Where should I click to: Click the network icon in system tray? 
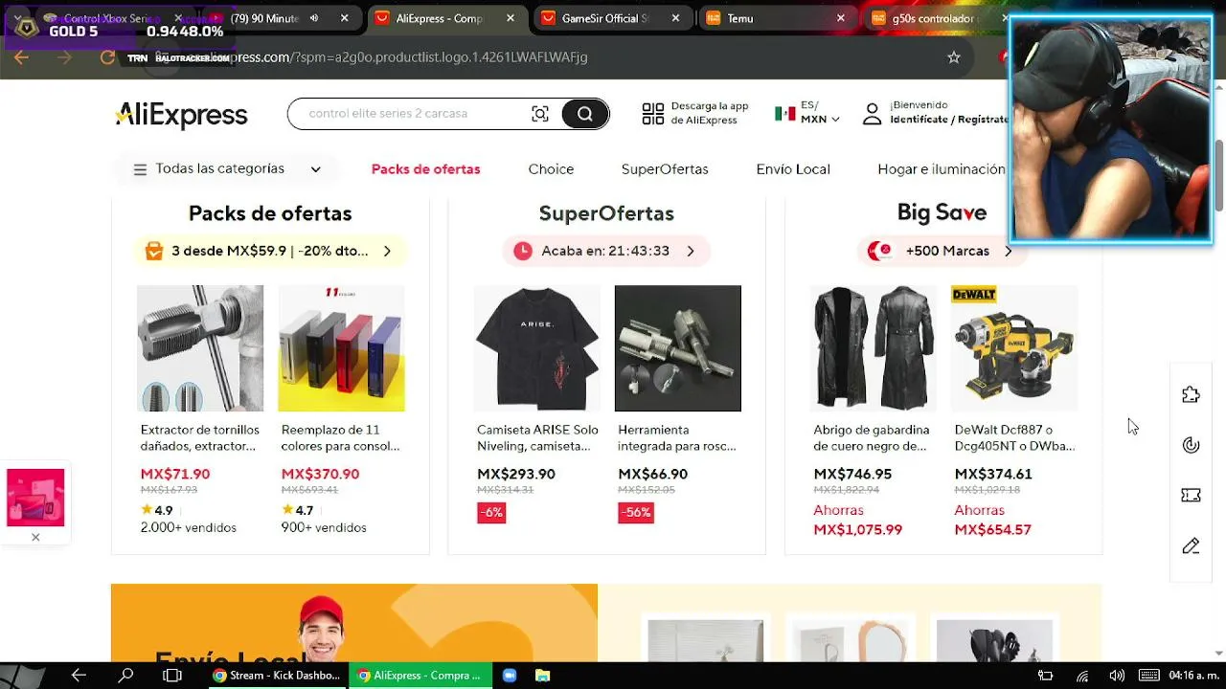click(1082, 676)
